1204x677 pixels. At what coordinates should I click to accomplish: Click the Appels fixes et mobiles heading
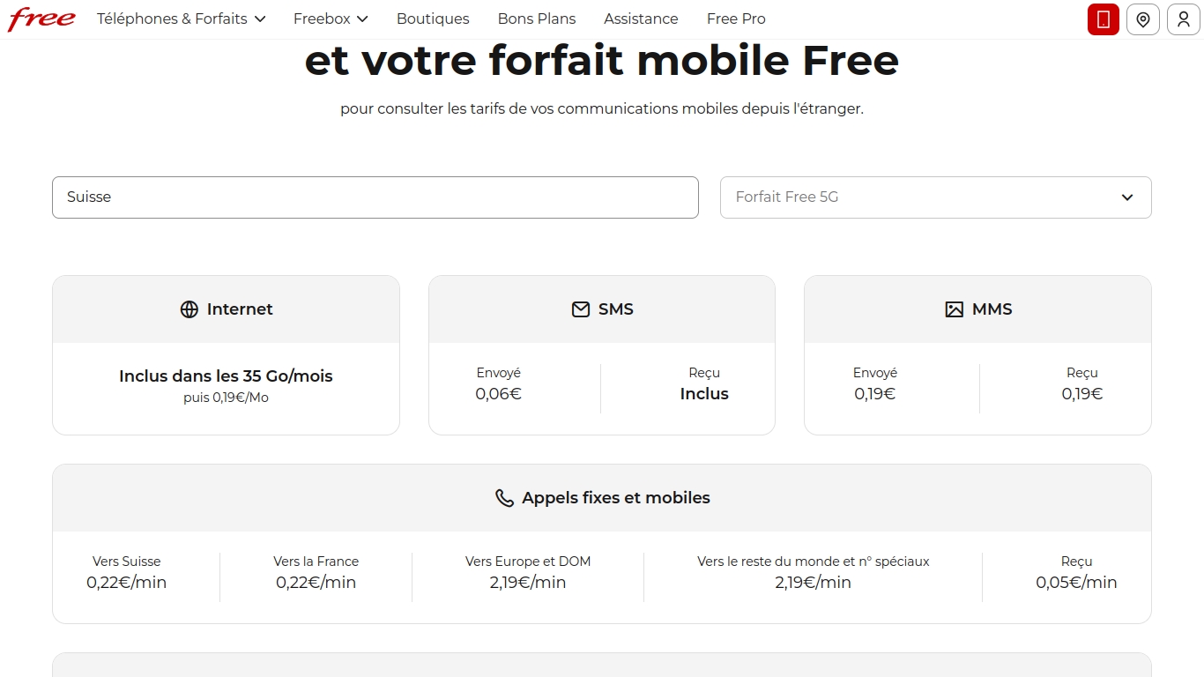pos(615,498)
